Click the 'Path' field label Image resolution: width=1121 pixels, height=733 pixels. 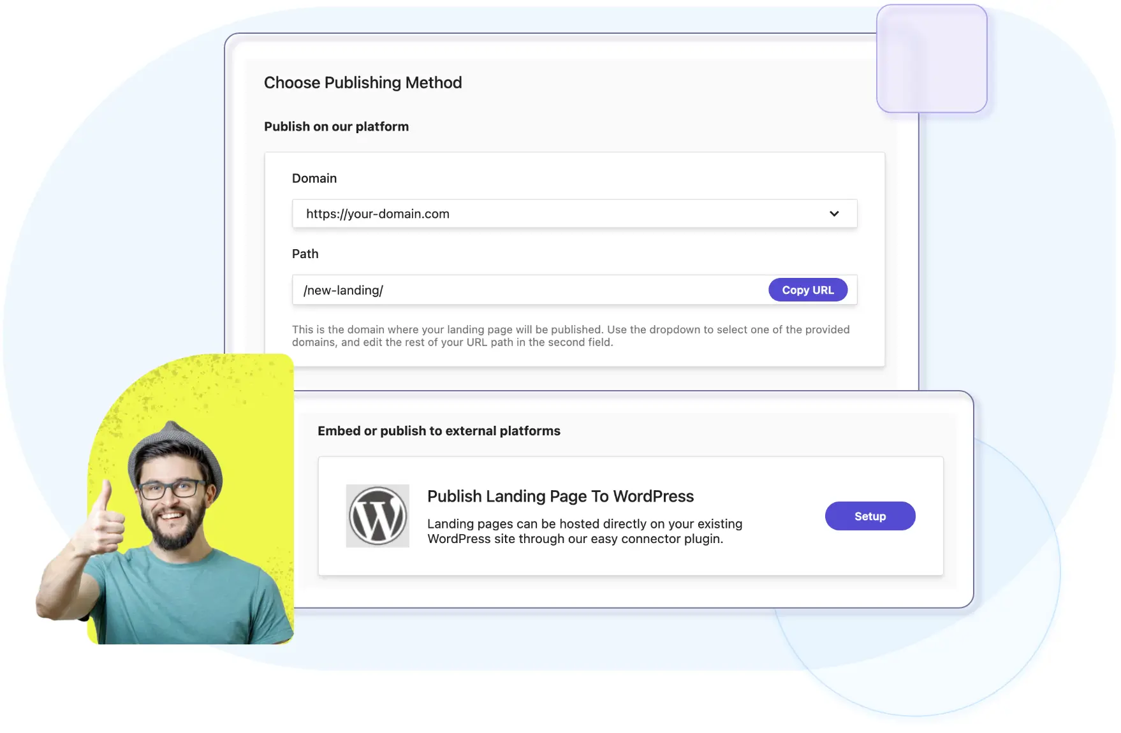click(305, 254)
